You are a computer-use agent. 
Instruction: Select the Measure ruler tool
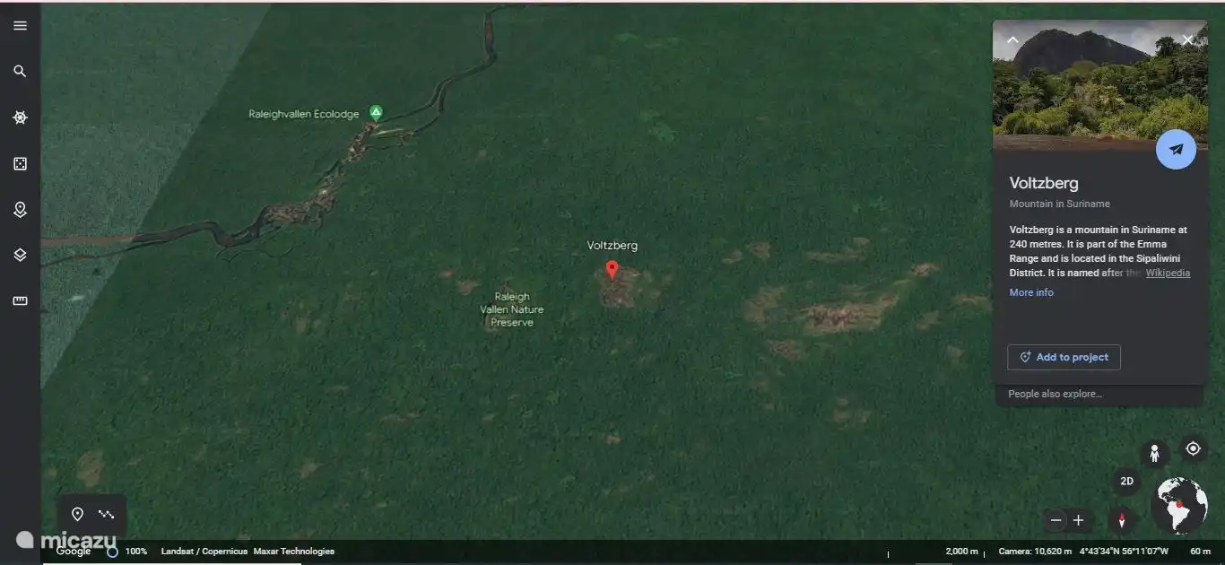coord(20,301)
